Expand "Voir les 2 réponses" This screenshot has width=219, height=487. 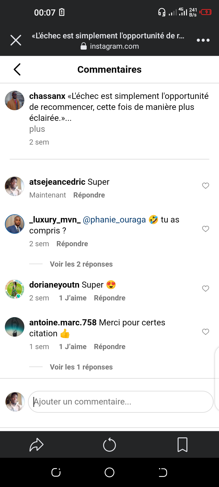[x=81, y=264]
